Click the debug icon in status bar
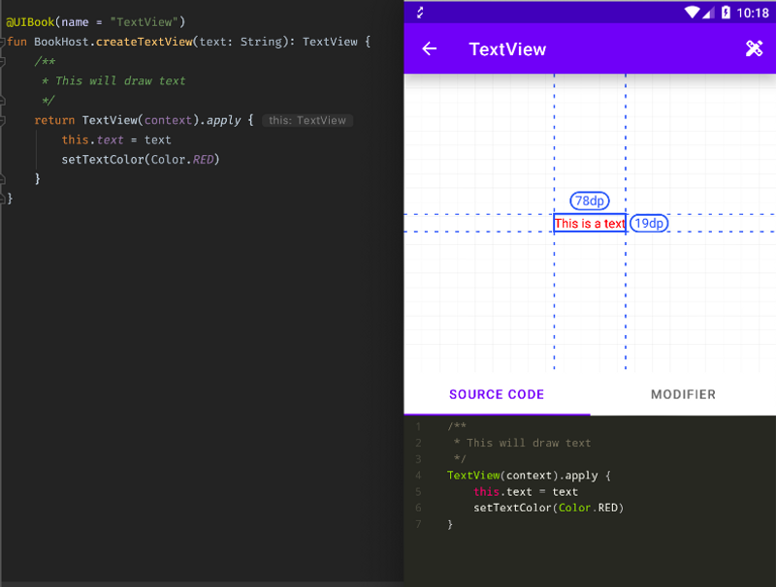 click(419, 13)
